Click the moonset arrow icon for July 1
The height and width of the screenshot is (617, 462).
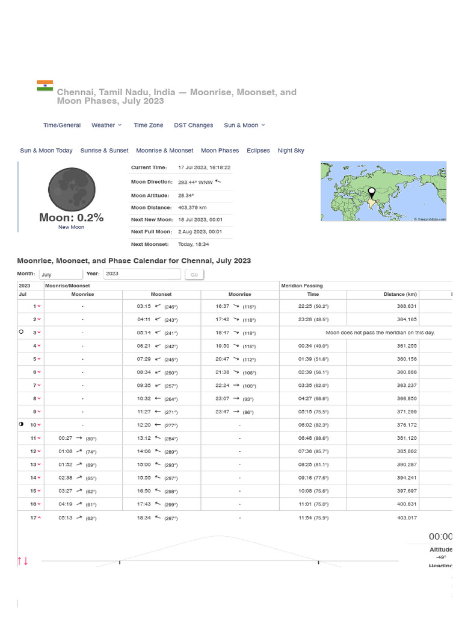(x=158, y=305)
